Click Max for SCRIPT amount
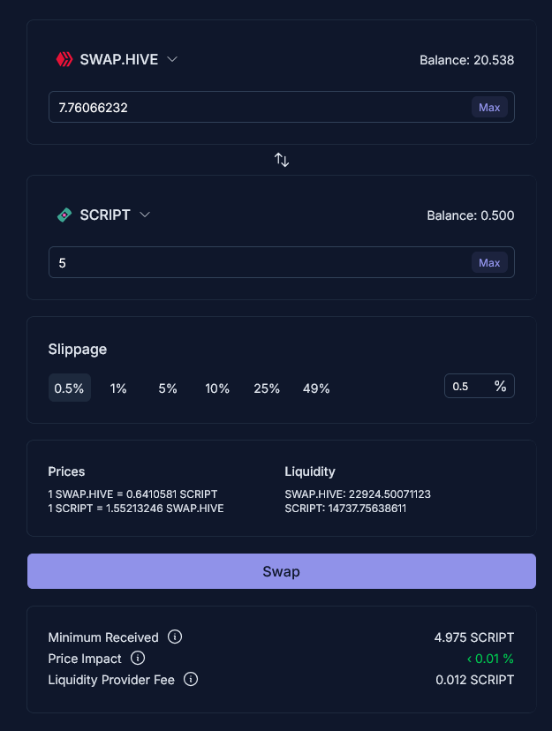 (x=489, y=263)
